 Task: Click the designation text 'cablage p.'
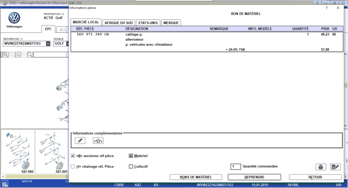tap(134, 34)
